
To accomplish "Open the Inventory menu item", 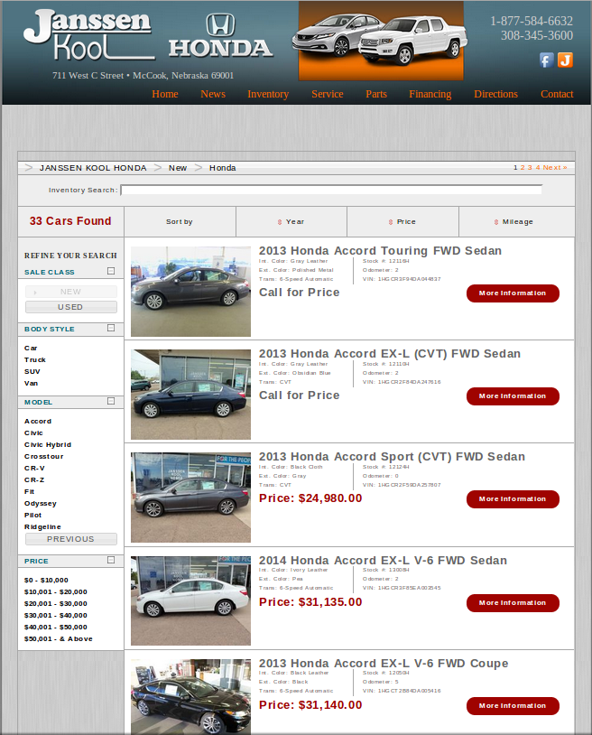I will [x=268, y=94].
